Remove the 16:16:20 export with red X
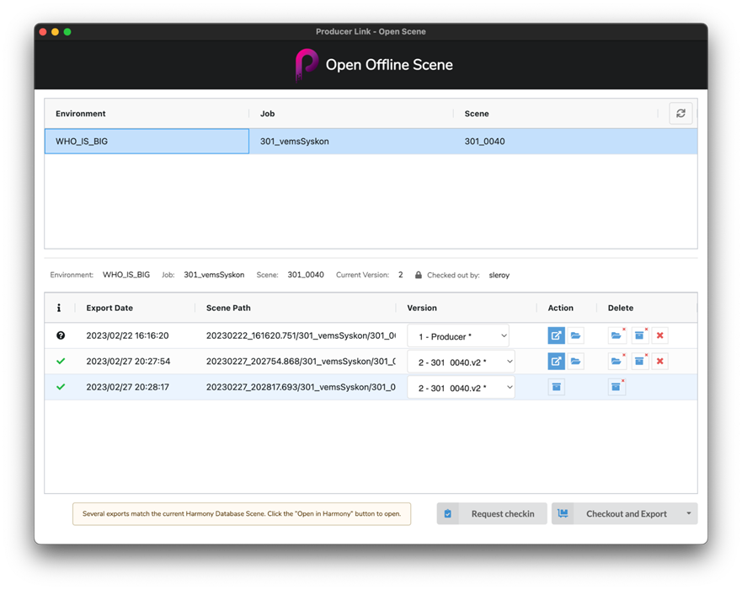The width and height of the screenshot is (742, 590). [x=659, y=335]
